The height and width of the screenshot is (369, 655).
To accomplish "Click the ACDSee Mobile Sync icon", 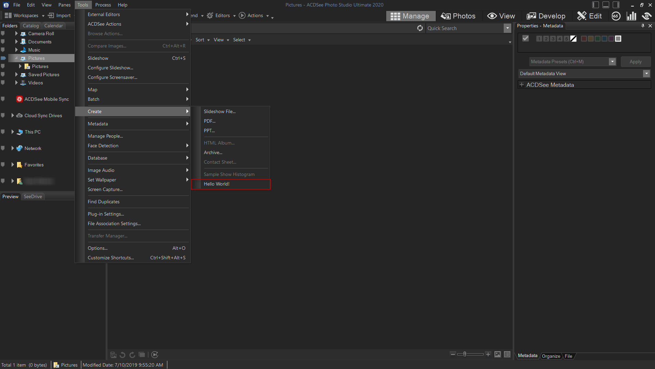I will [x=19, y=99].
